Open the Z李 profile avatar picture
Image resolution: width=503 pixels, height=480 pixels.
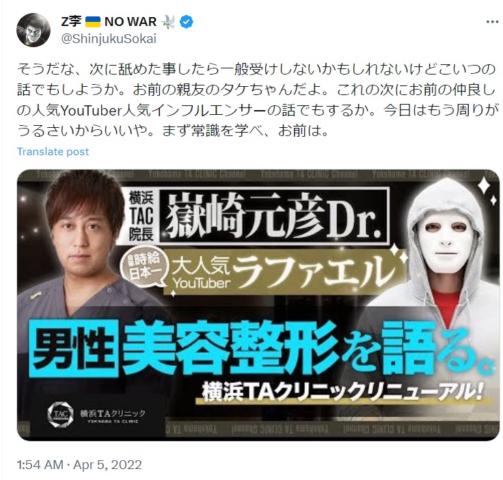coord(33,30)
